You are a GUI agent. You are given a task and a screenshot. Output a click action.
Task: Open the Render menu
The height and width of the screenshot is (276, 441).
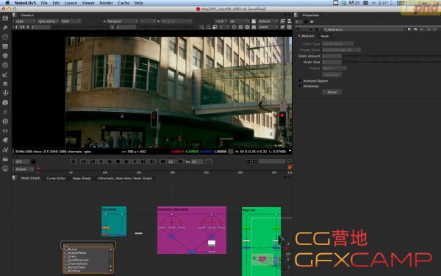click(x=106, y=3)
